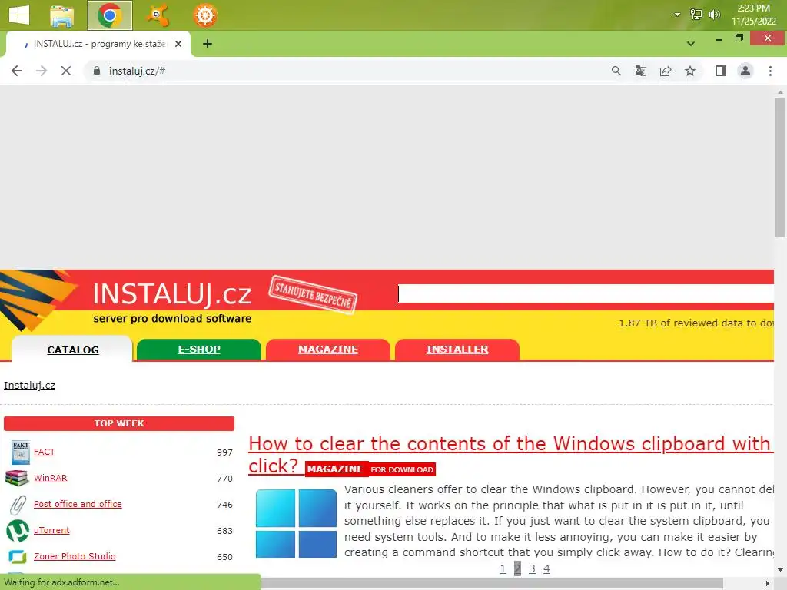The image size is (787, 590).
Task: Go to article slide 4
Action: (546, 569)
